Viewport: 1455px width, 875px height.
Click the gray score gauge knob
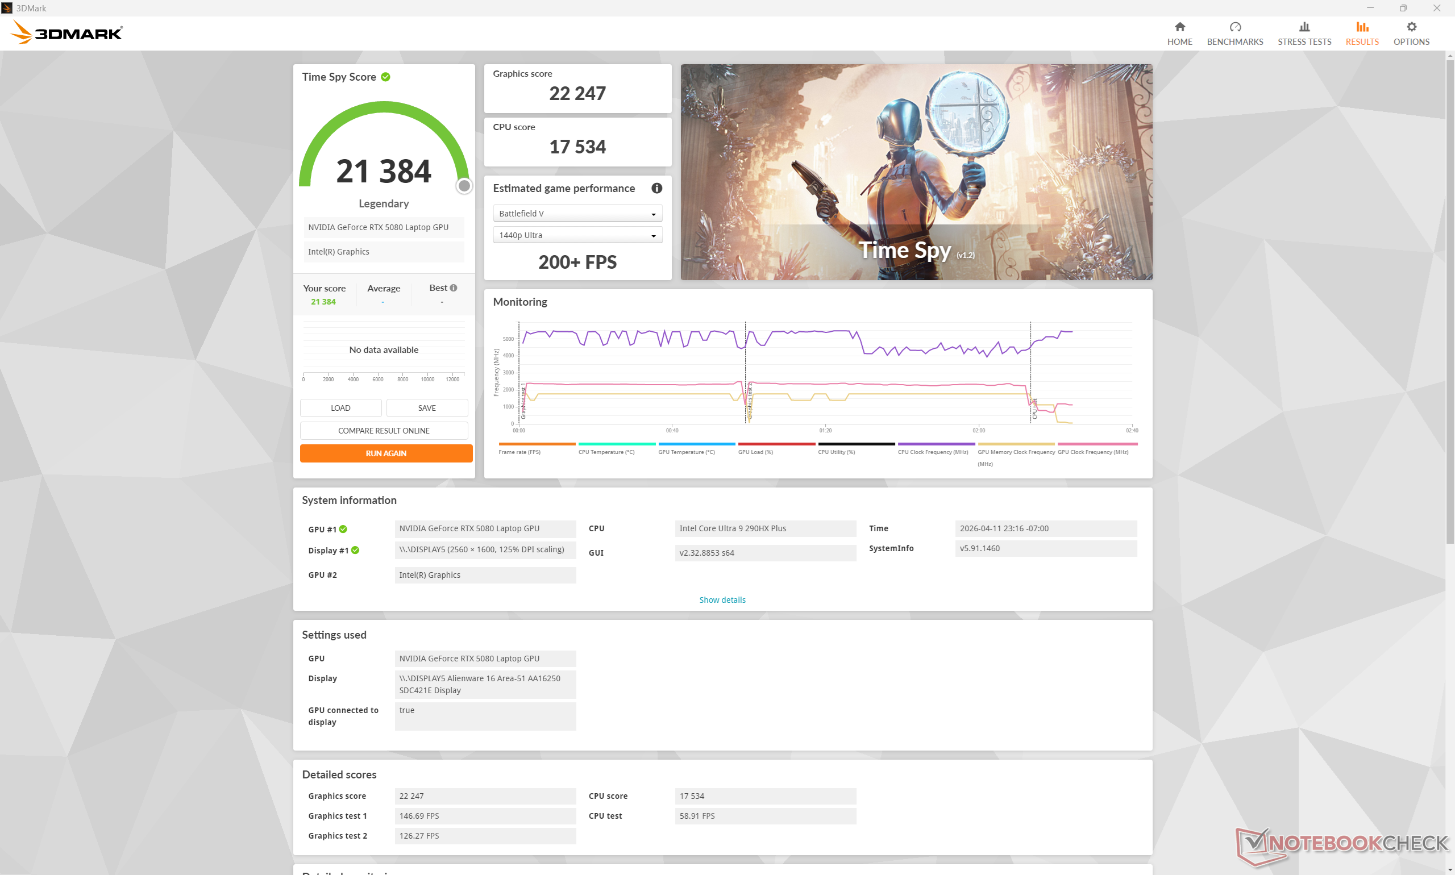coord(464,186)
